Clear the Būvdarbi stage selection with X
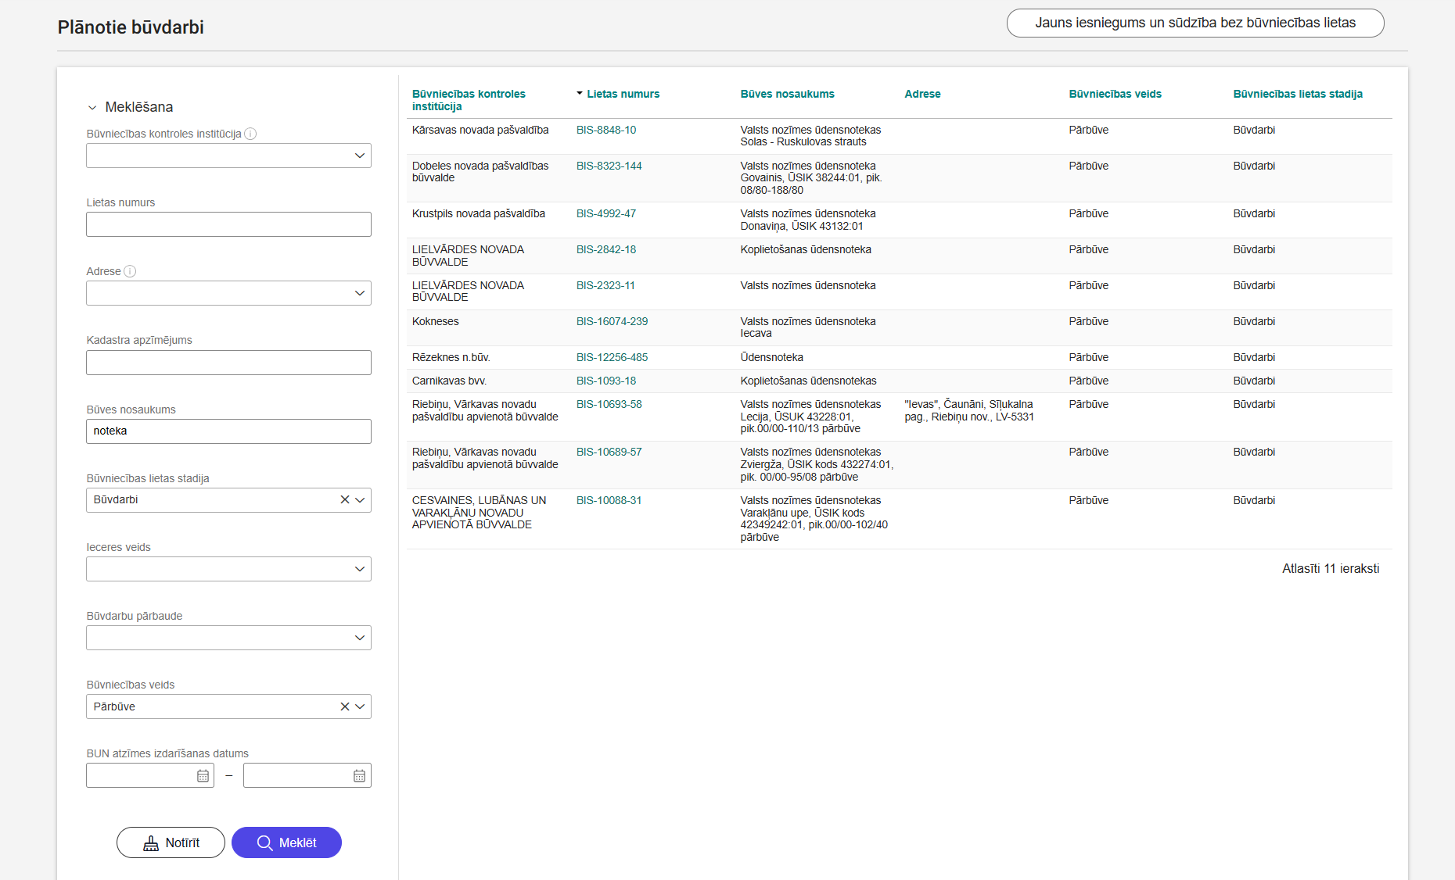 (x=344, y=500)
